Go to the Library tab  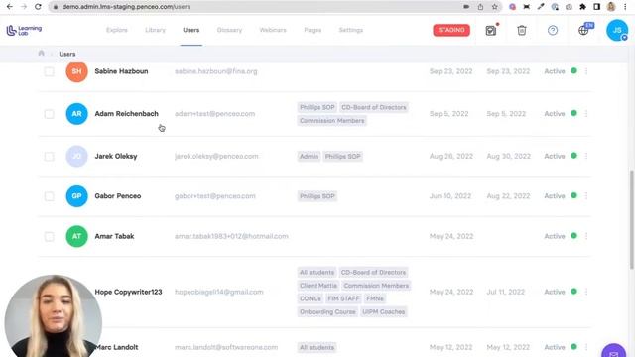point(155,30)
